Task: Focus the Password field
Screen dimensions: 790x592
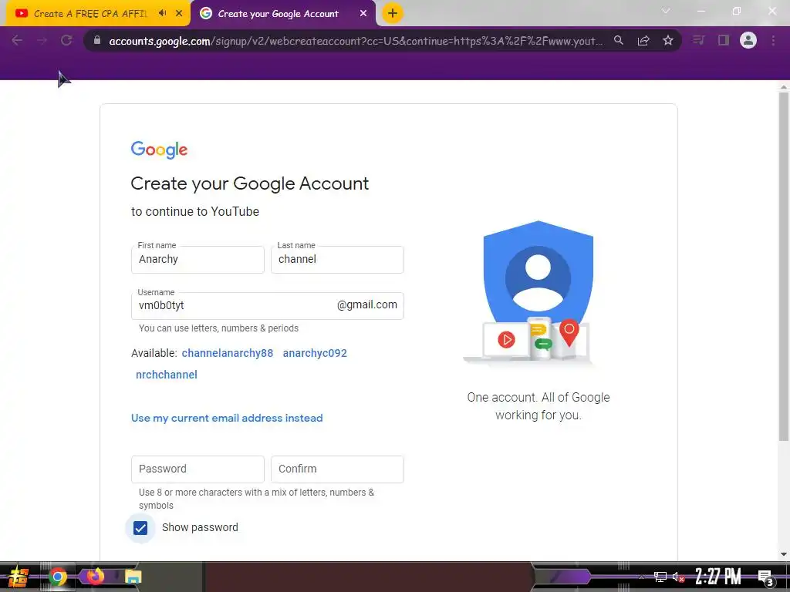Action: [197, 469]
